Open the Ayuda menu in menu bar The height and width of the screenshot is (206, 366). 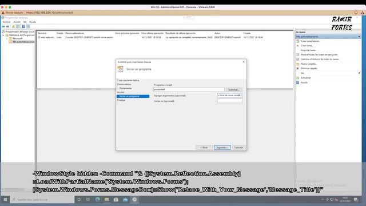pyautogui.click(x=33, y=22)
